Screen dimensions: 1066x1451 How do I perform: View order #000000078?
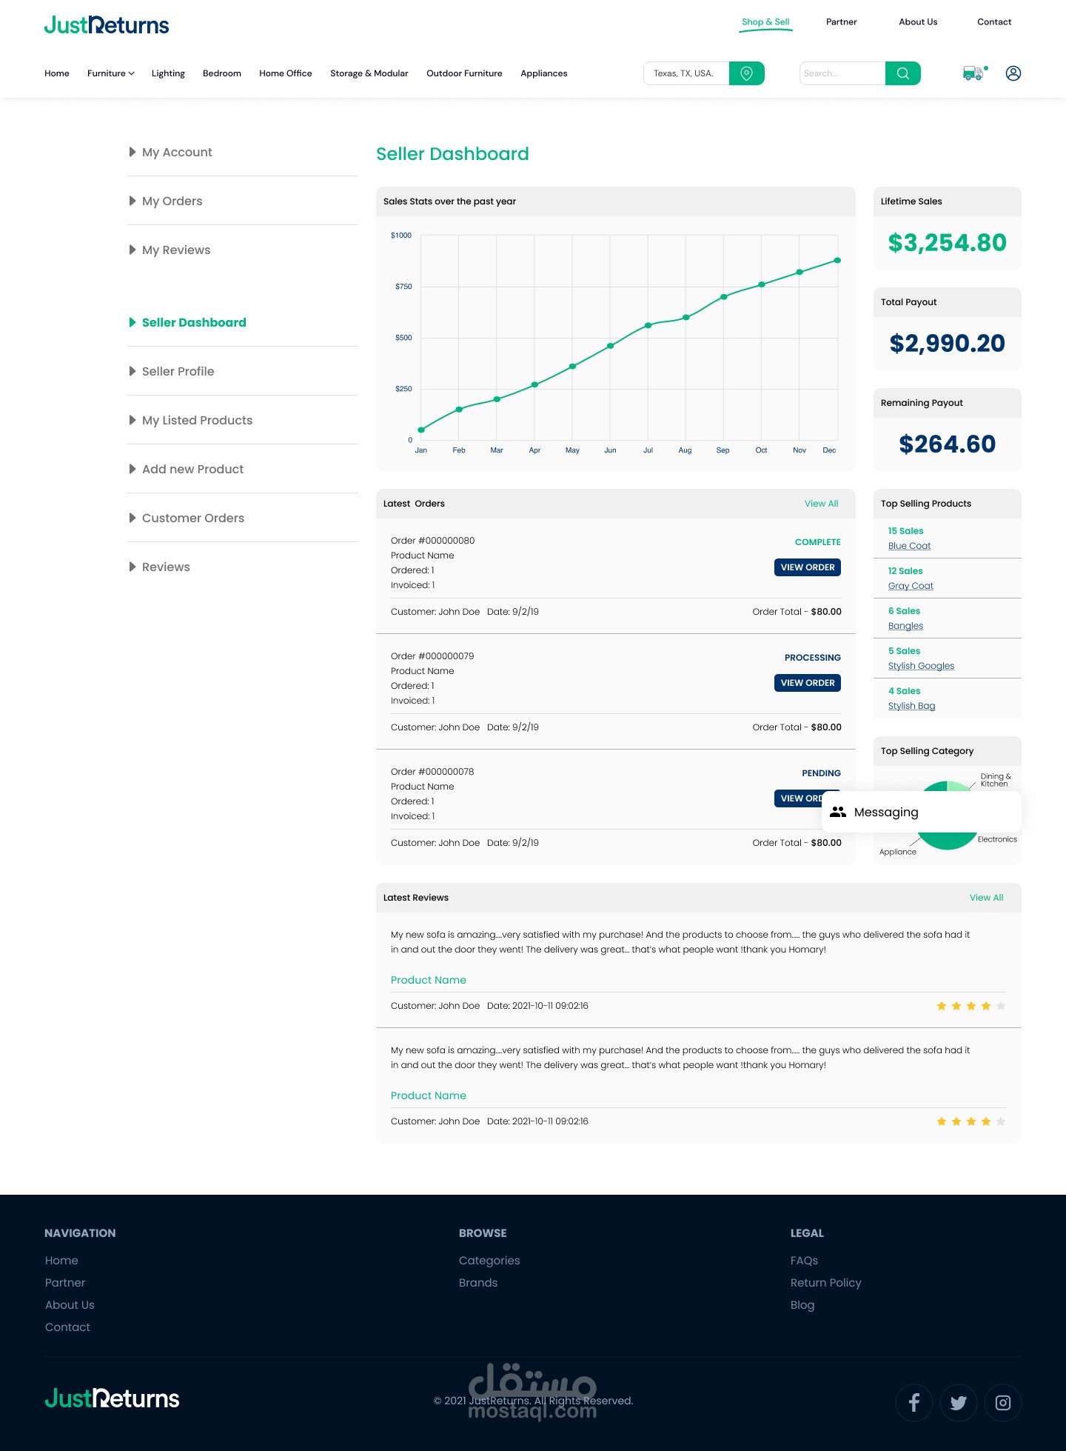[799, 798]
